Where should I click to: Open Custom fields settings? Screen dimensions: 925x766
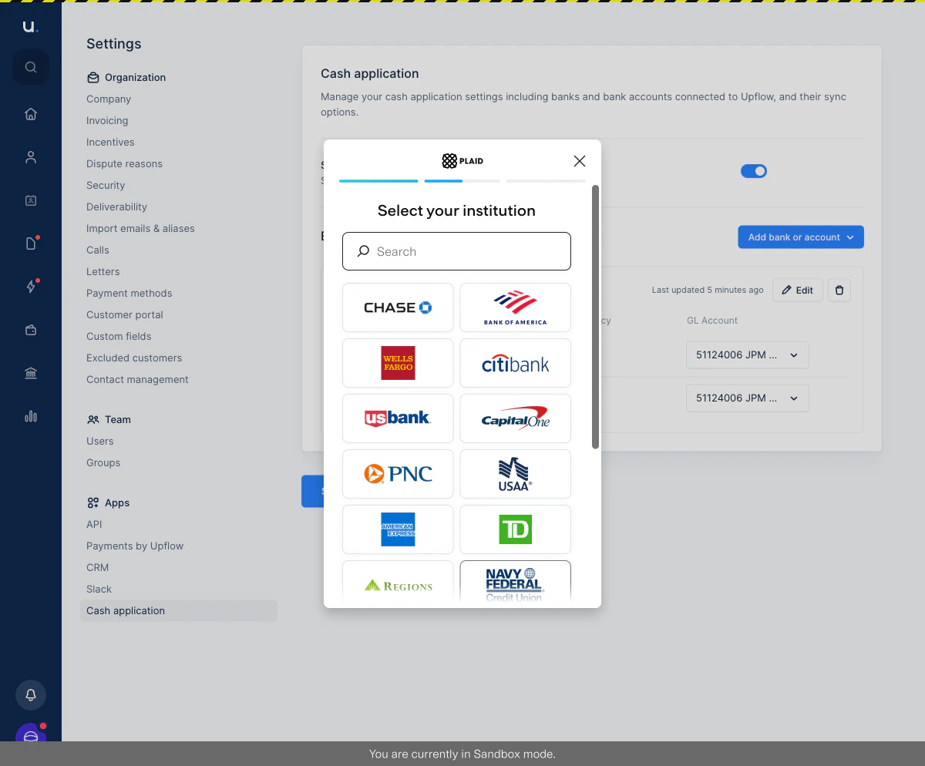click(x=119, y=336)
